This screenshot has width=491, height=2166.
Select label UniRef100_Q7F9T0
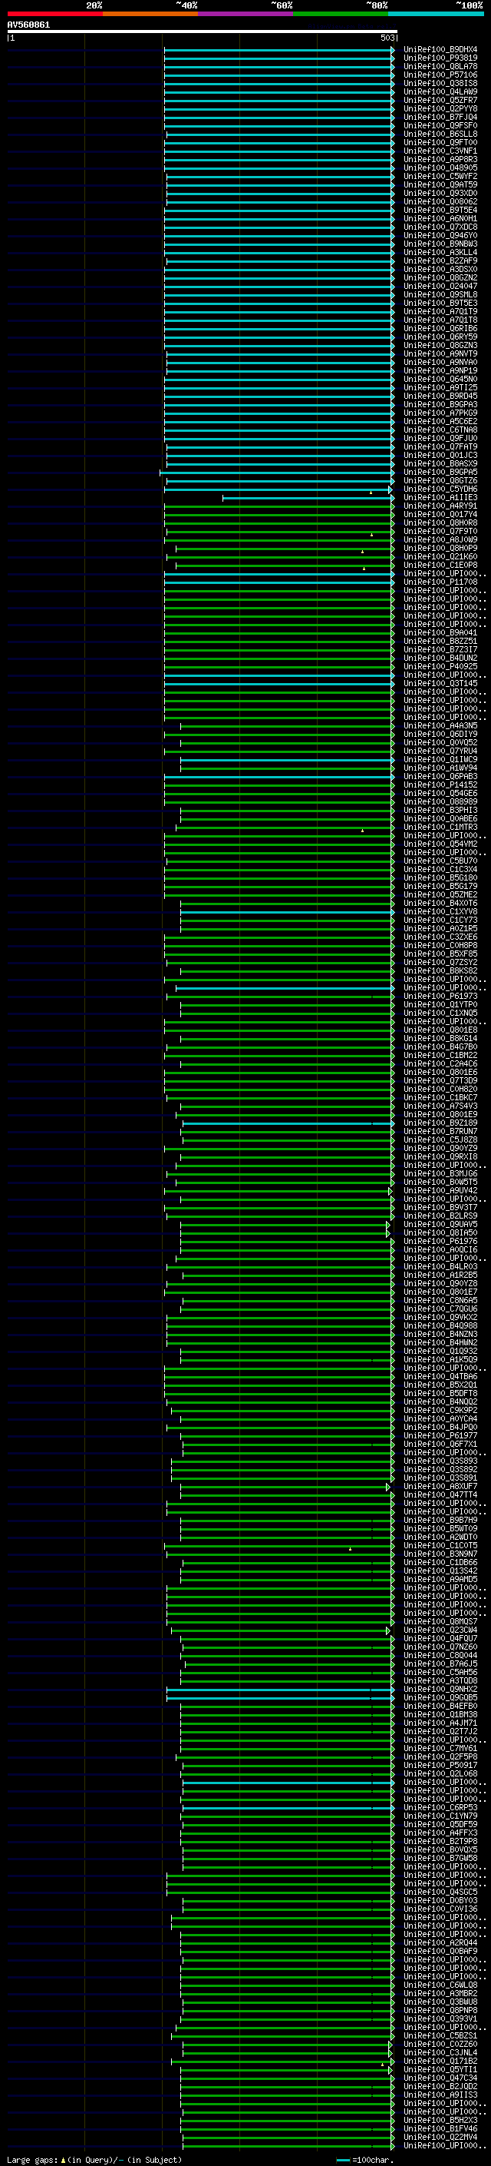(x=440, y=531)
